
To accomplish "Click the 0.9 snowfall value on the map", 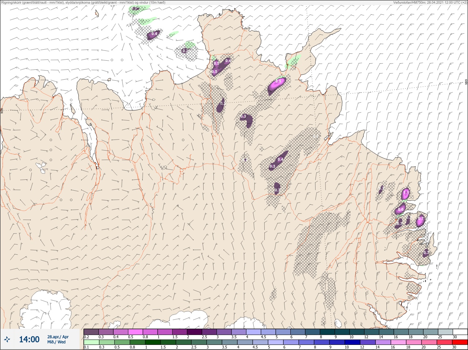I will click(x=279, y=81).
